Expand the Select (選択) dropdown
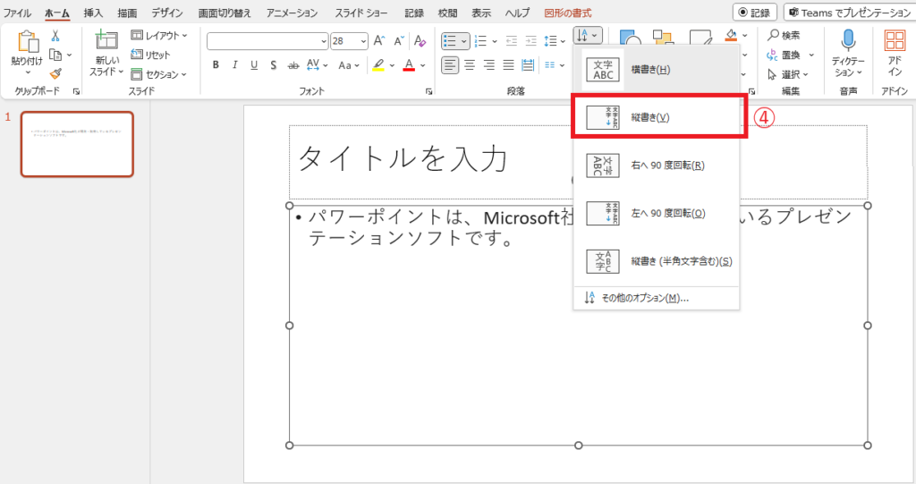The image size is (916, 484). [x=787, y=74]
